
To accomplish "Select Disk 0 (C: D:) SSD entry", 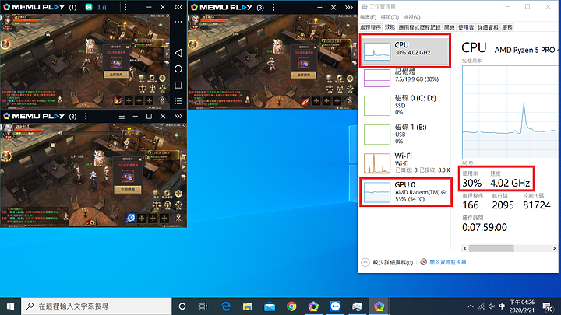I will 405,105.
